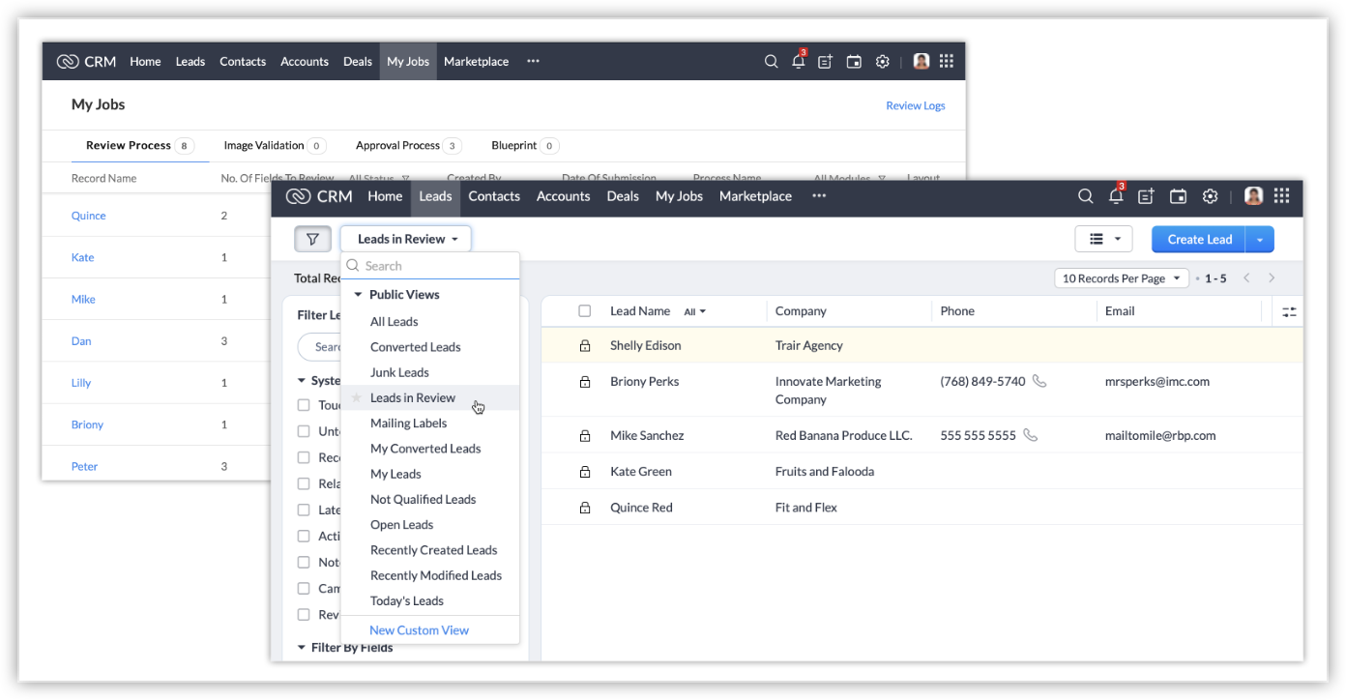Check the second system filter checkbox
The height and width of the screenshot is (700, 1346).
[x=304, y=431]
